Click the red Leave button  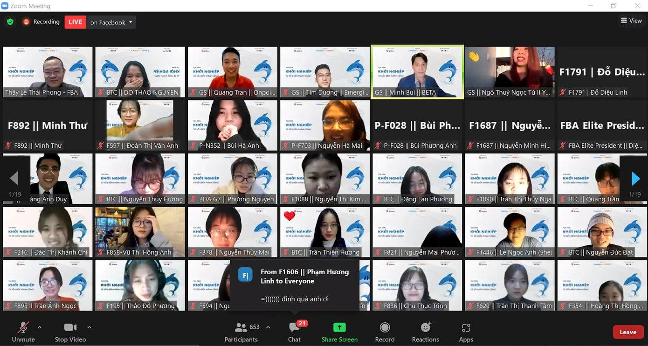click(627, 332)
